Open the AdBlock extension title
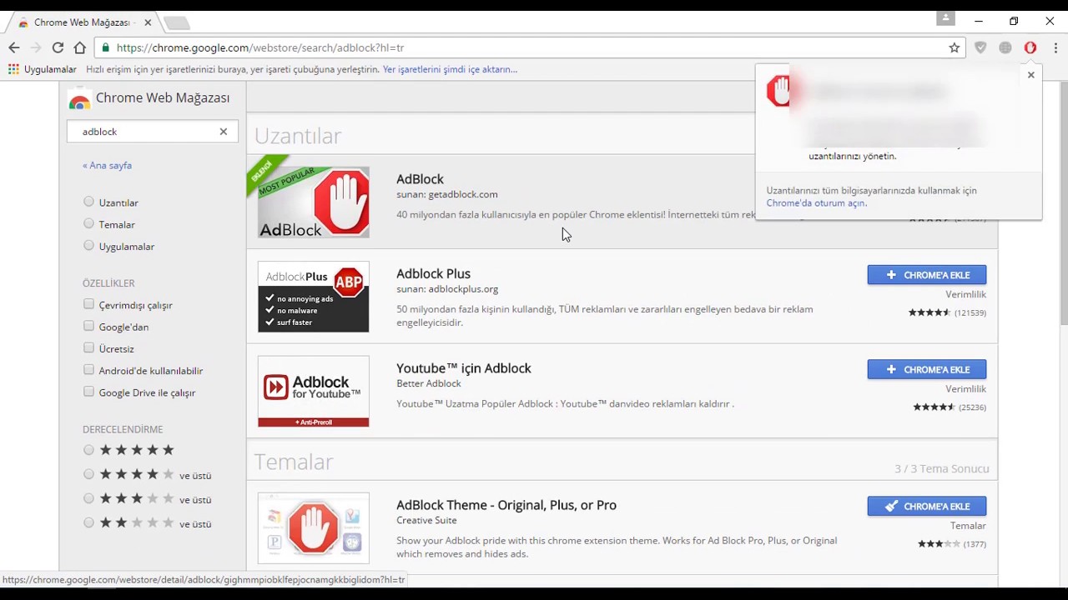Screen dimensions: 1068x600 [x=420, y=179]
